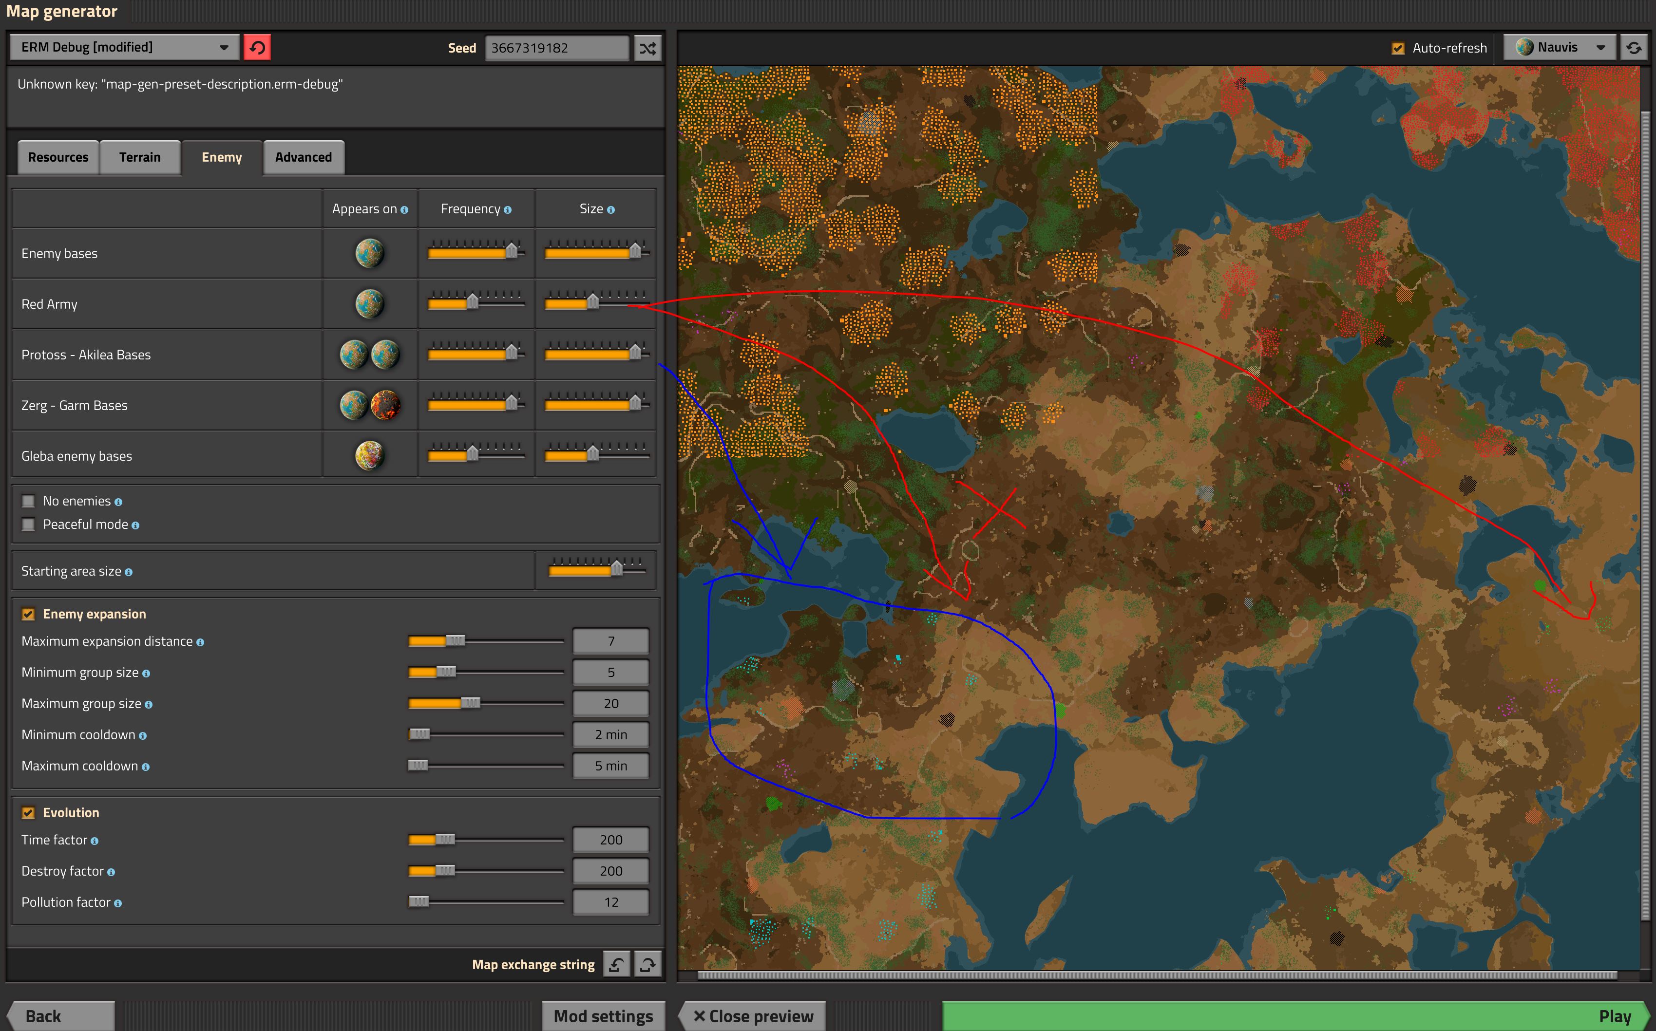Click Maximum expansion distance value field
Screen dimensions: 1656x1031
click(610, 641)
